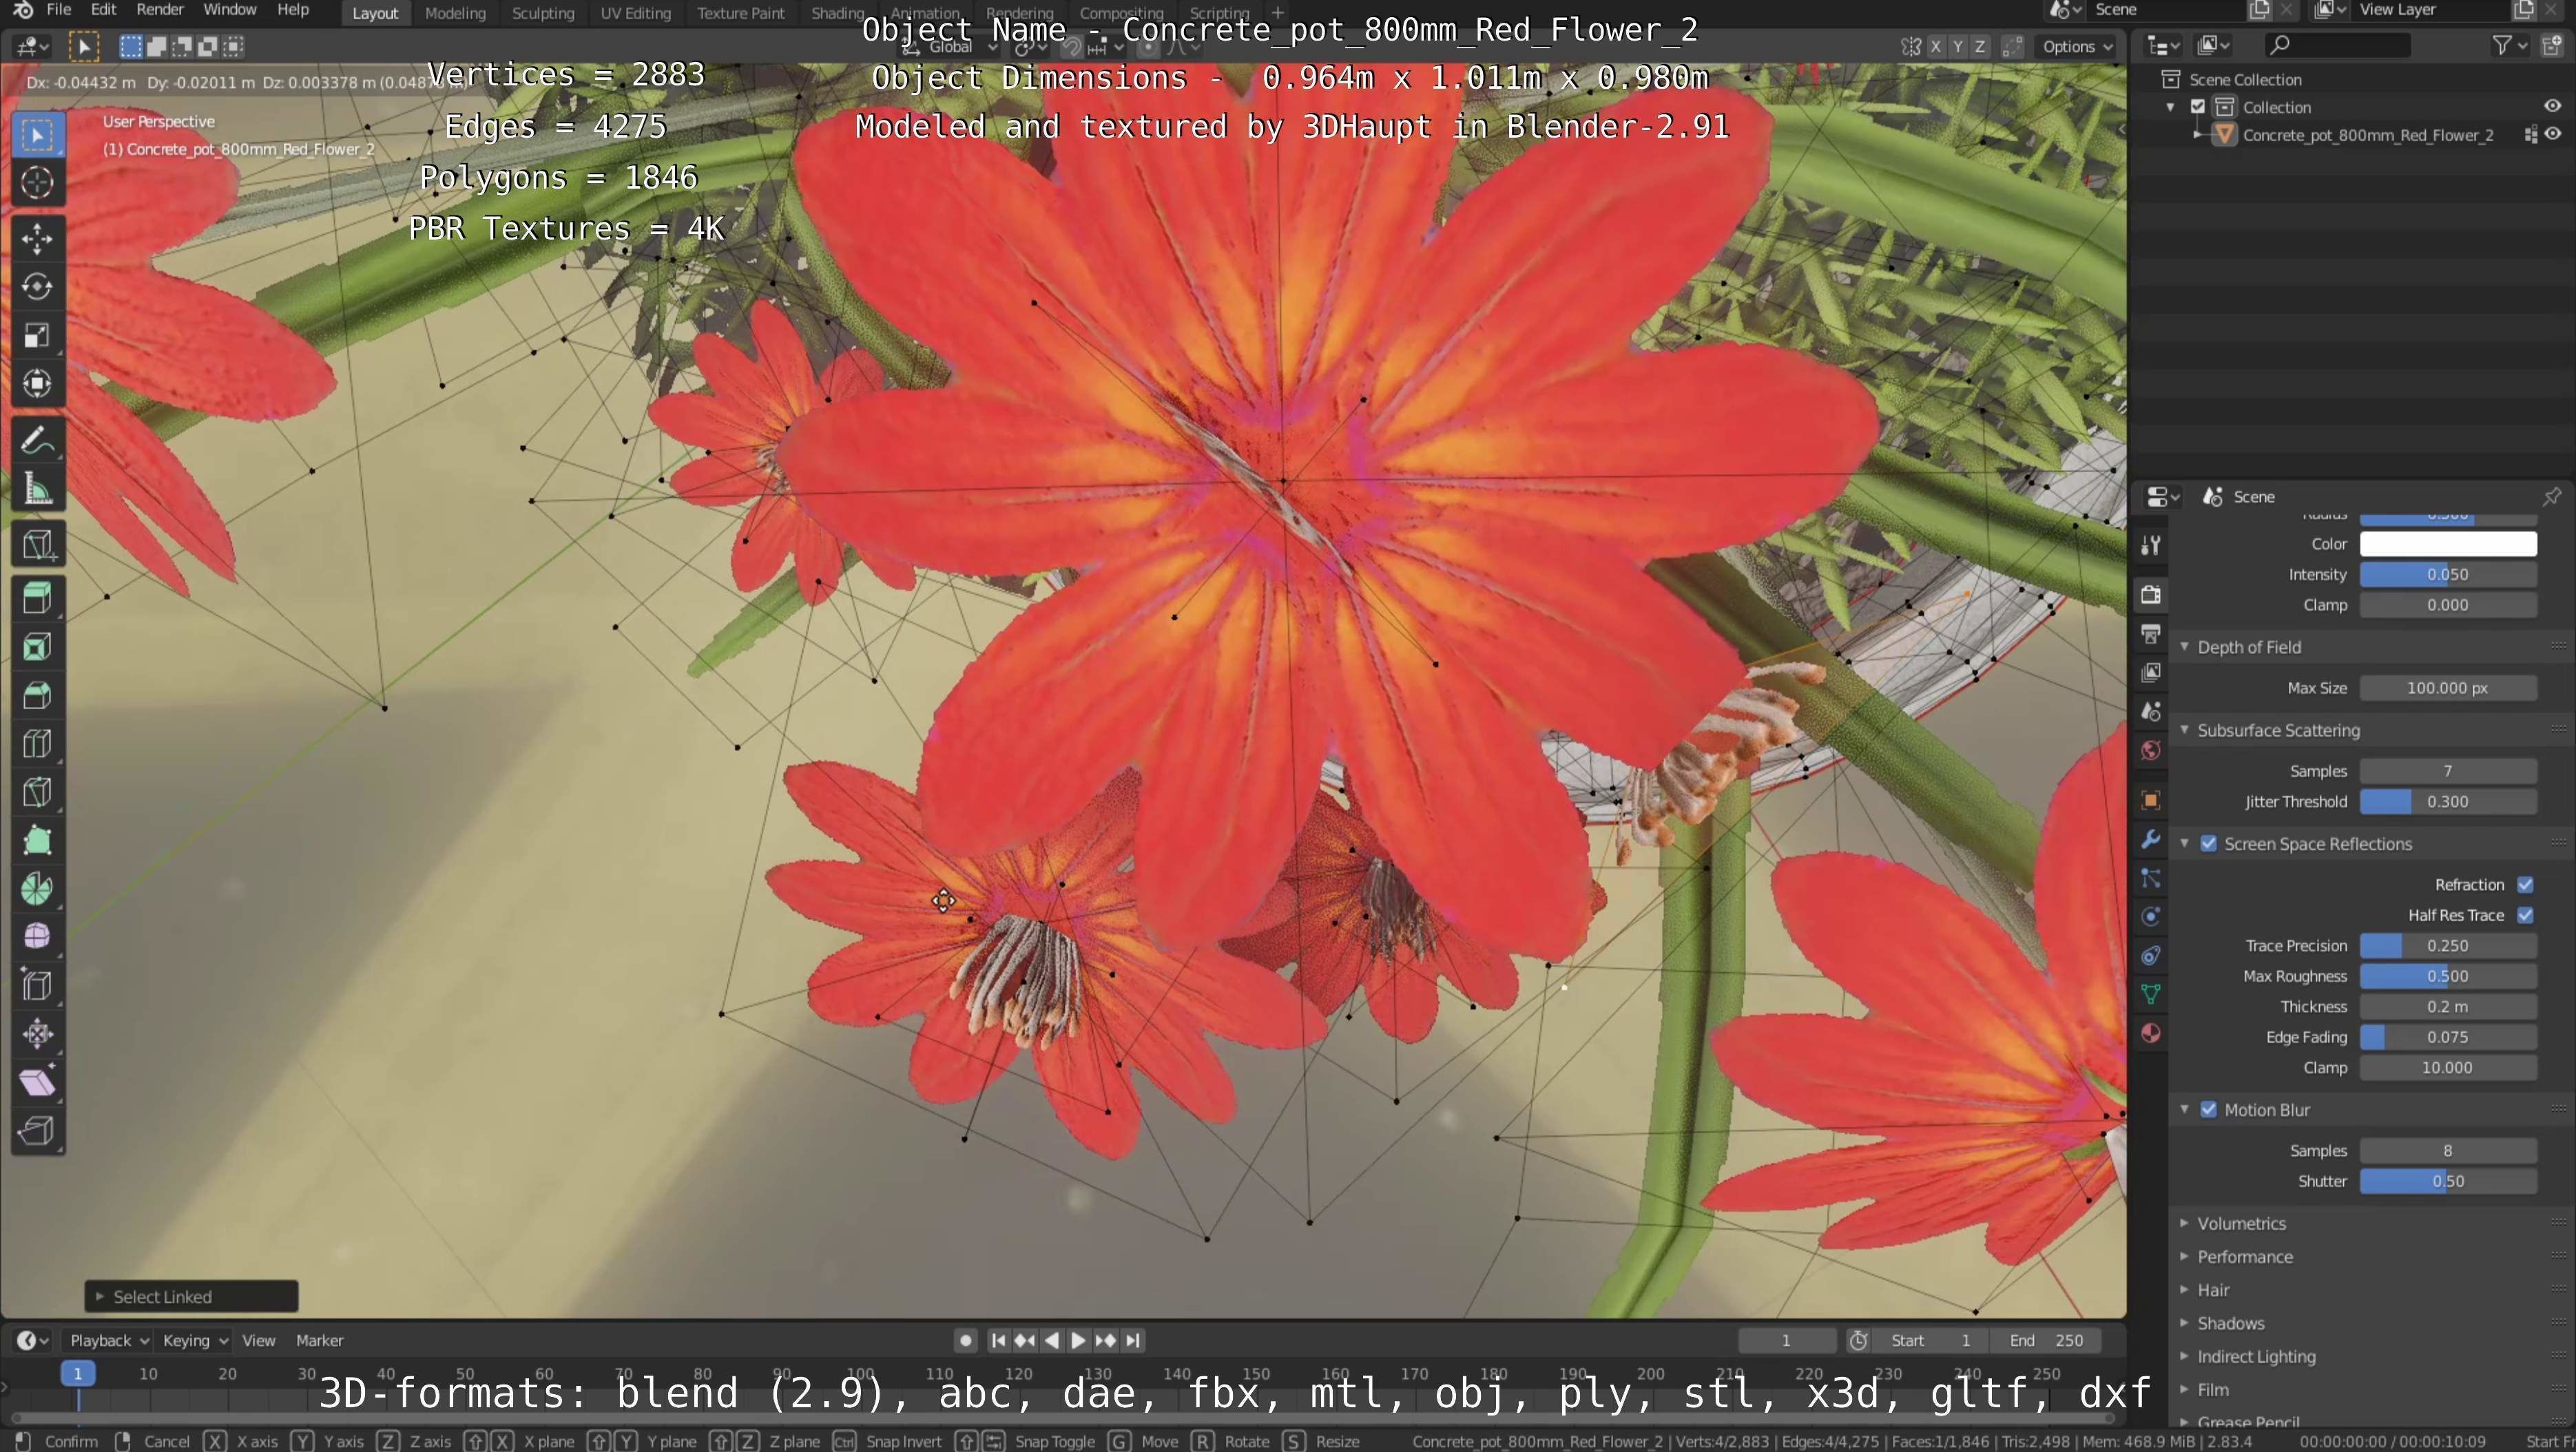This screenshot has height=1452, width=2576.
Task: Select the Select Box tool
Action: coord(37,135)
